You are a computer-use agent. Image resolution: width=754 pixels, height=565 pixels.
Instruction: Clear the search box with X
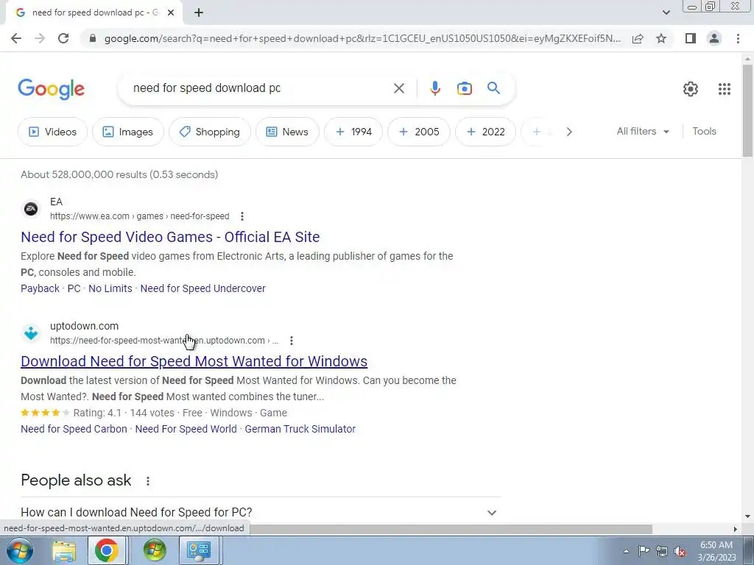coord(398,88)
